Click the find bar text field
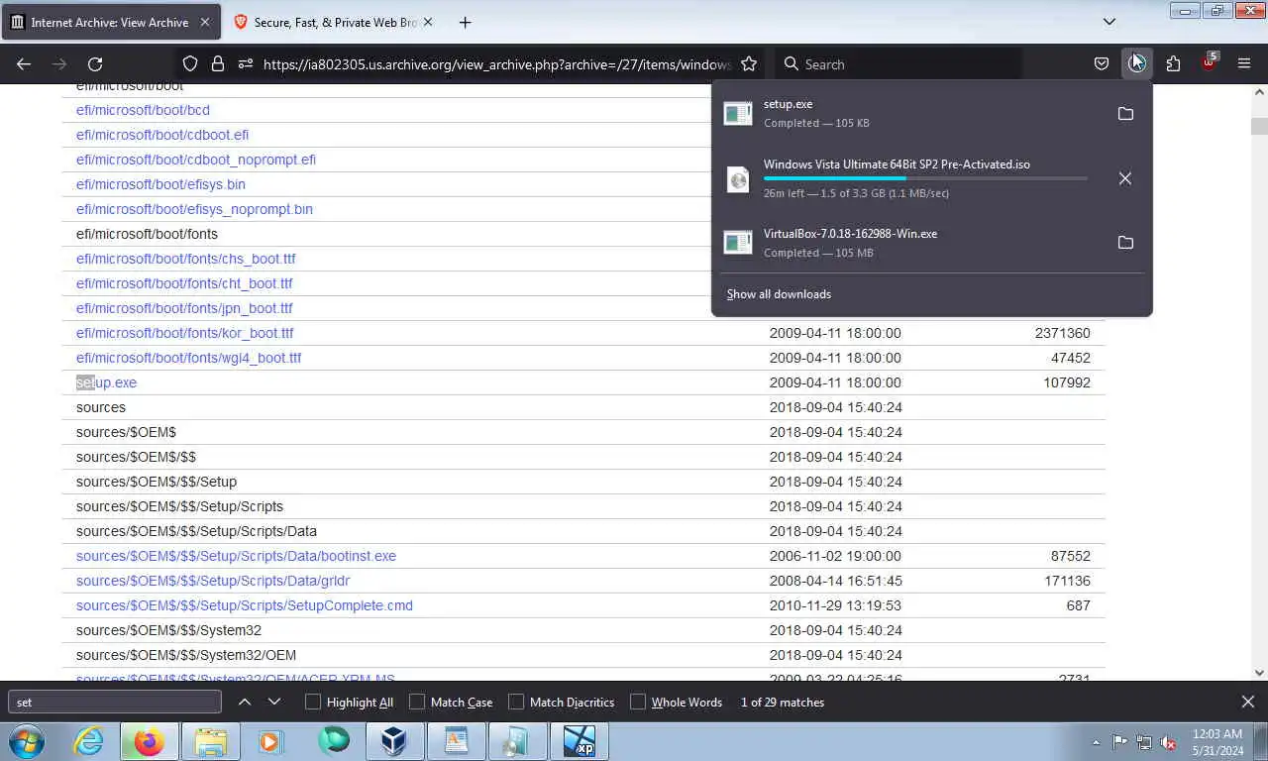This screenshot has width=1268, height=761. pyautogui.click(x=115, y=702)
